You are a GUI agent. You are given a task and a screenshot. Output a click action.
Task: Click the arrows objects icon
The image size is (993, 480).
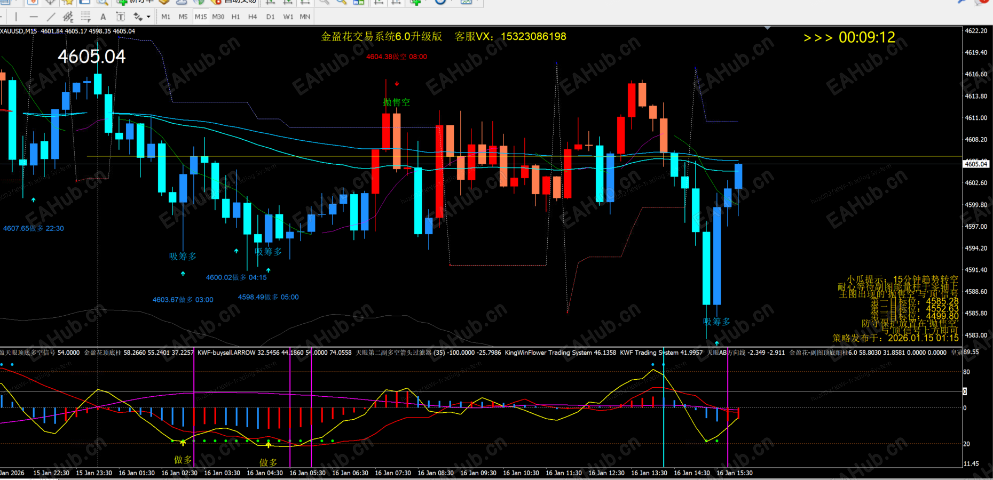point(138,17)
